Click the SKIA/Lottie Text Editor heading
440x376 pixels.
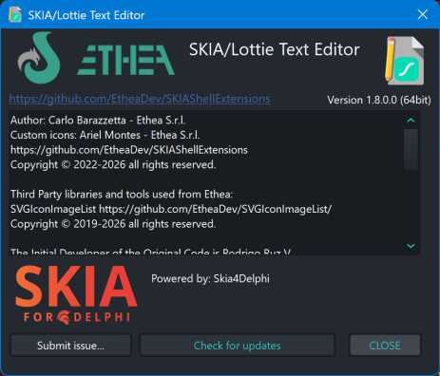pos(275,49)
